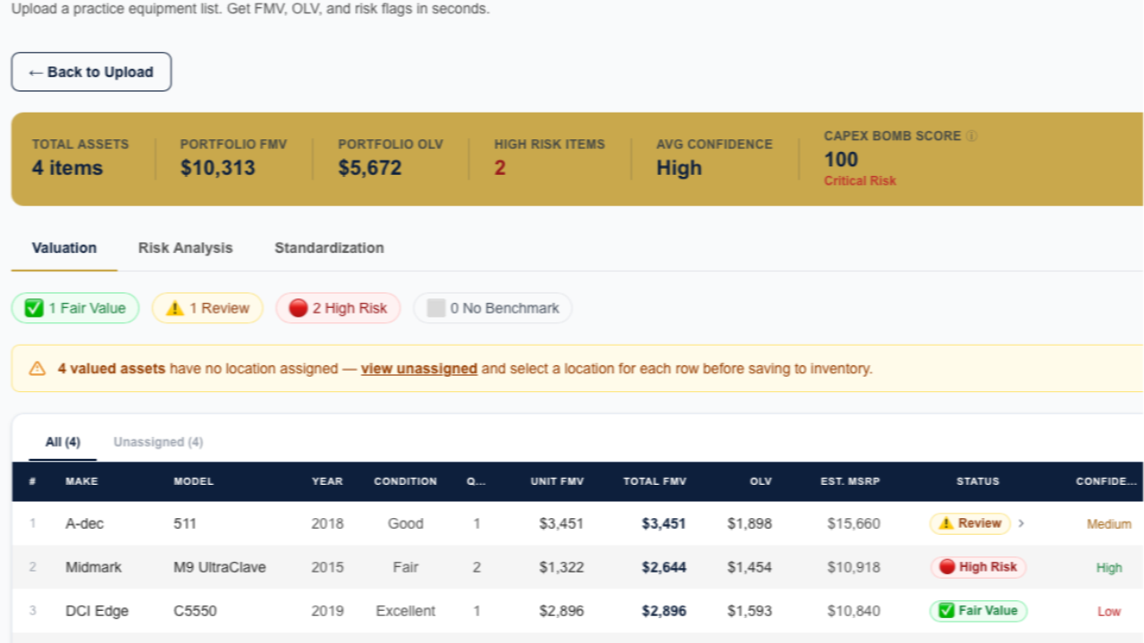Expand the A-dec Review status chevron

coord(1022,523)
